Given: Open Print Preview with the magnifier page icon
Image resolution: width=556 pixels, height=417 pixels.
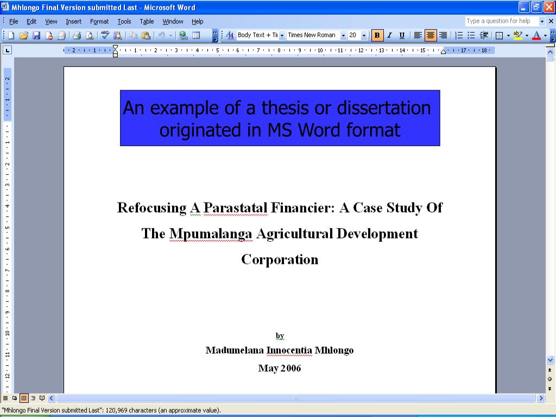Looking at the screenshot, I should [x=90, y=35].
